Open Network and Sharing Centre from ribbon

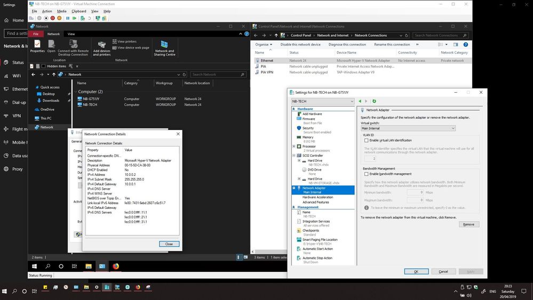point(164,48)
